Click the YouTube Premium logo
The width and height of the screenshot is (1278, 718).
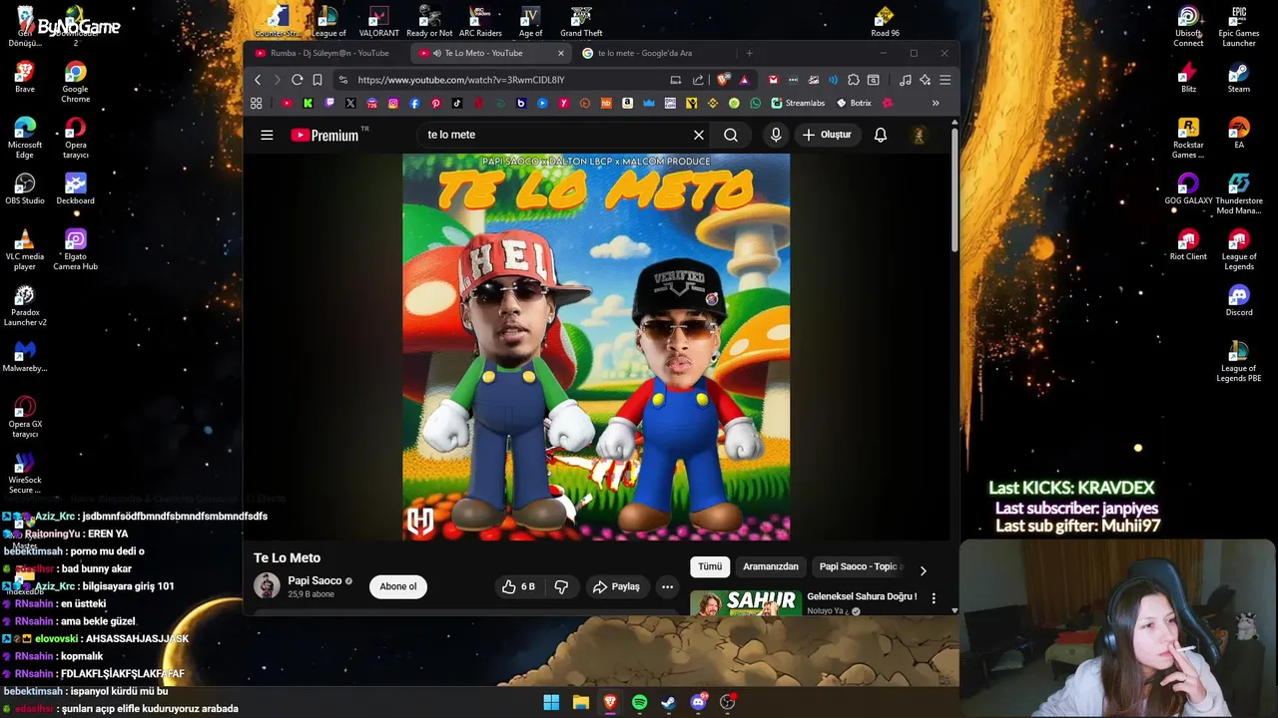(x=324, y=135)
